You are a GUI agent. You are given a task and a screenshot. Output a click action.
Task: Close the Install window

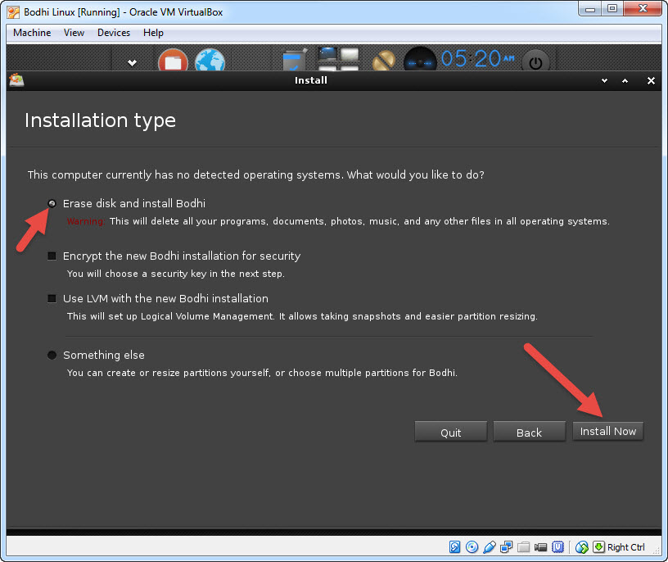click(651, 80)
